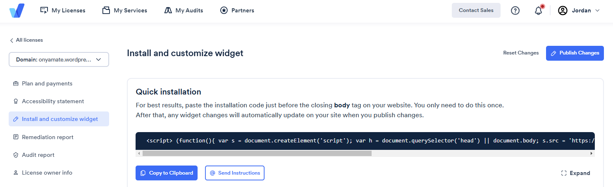Open the help question mark icon
The width and height of the screenshot is (613, 187).
pos(515,11)
